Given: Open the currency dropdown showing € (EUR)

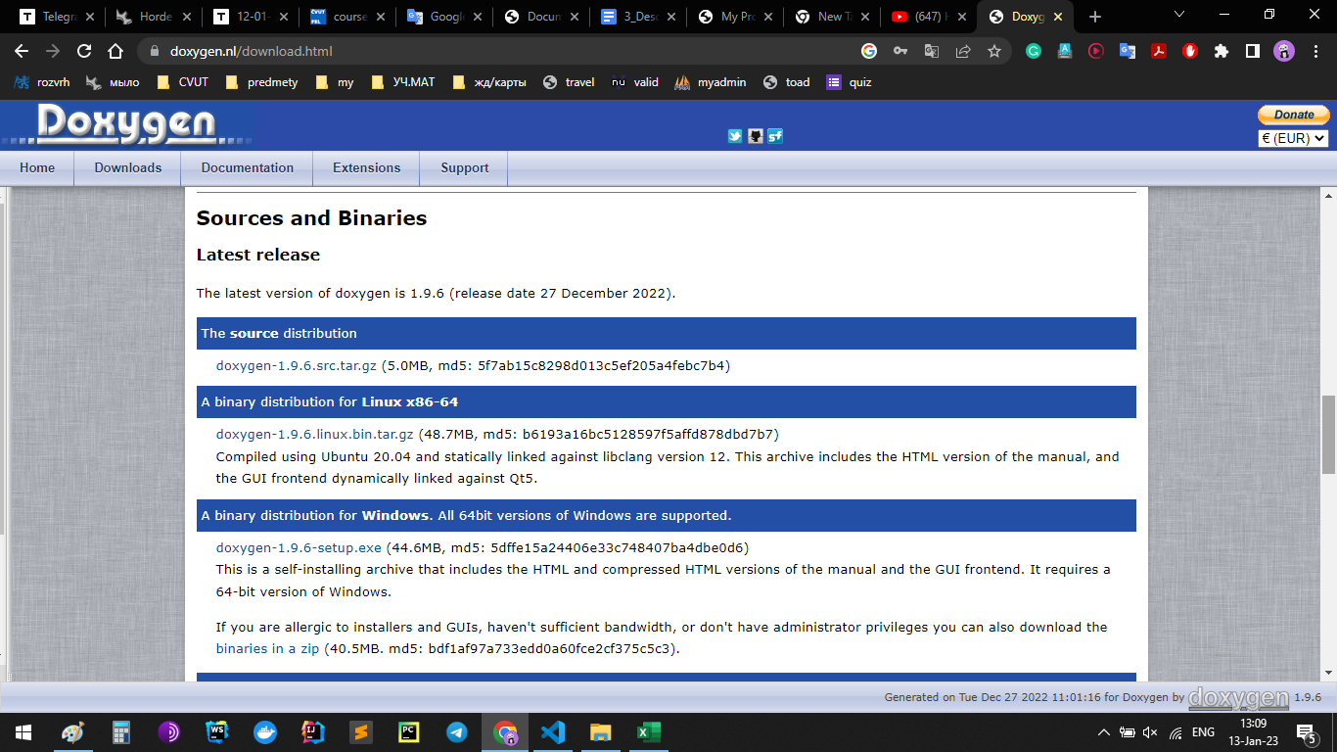Looking at the screenshot, I should pos(1293,138).
